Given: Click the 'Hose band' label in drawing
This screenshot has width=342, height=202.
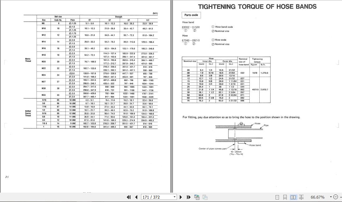Looking at the screenshot, I should pos(255,145).
